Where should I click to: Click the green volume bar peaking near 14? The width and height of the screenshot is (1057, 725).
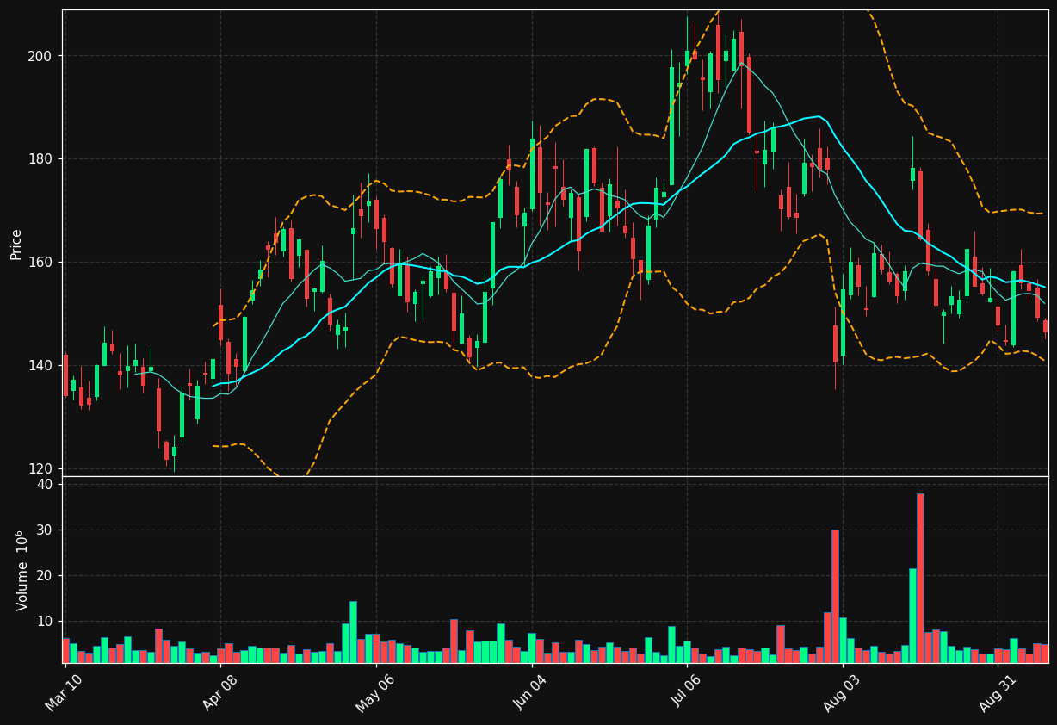coord(353,632)
